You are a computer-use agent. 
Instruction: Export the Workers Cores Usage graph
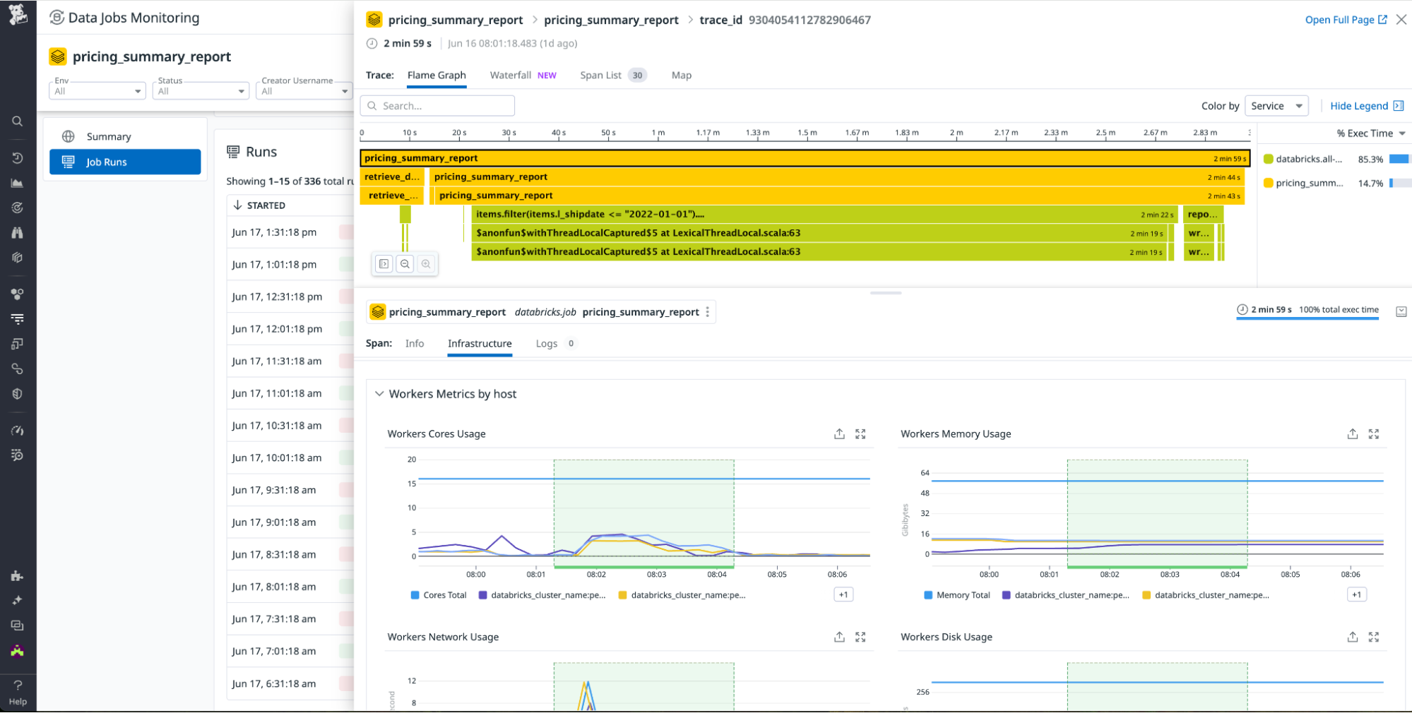pos(839,434)
